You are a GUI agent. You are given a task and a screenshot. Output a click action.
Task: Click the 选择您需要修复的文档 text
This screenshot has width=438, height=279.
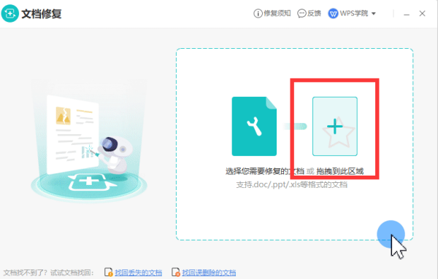pyautogui.click(x=264, y=171)
